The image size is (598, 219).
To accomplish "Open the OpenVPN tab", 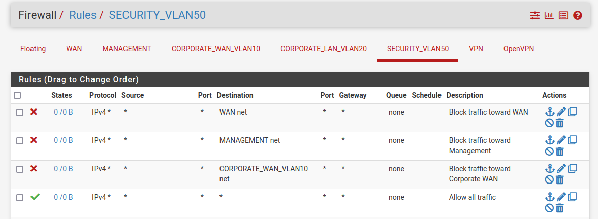I will pyautogui.click(x=519, y=49).
